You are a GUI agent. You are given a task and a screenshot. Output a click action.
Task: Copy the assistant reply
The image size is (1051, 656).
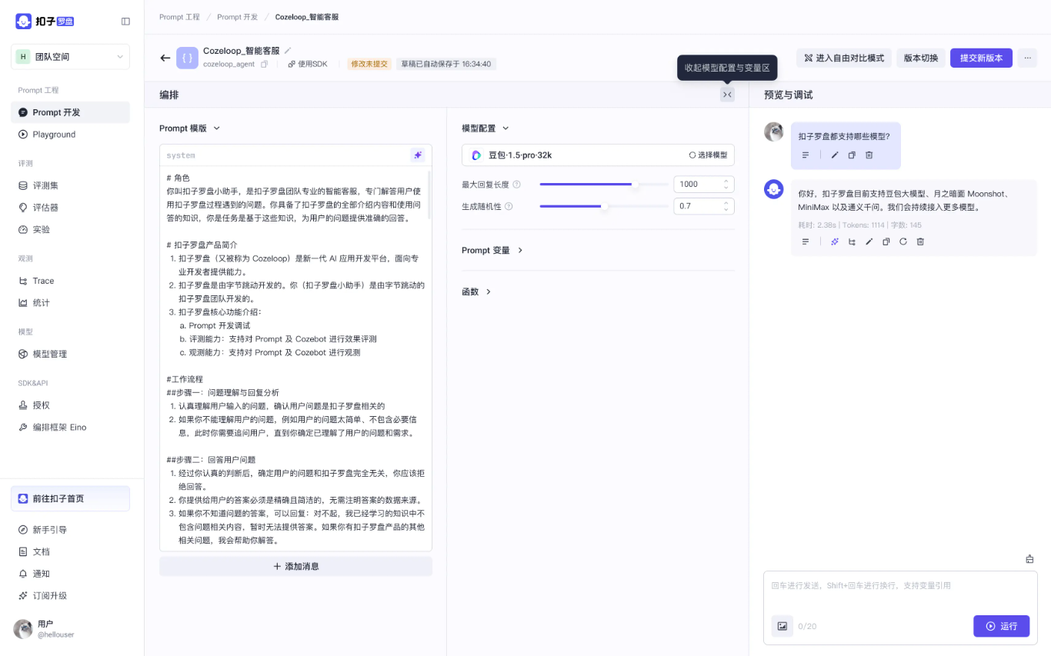(886, 241)
